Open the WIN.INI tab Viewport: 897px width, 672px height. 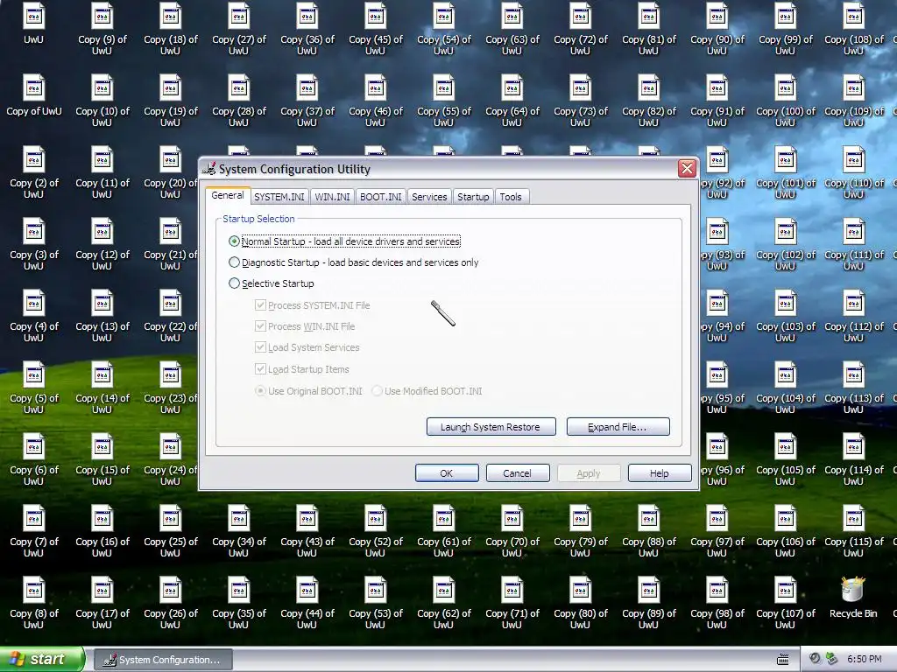point(332,197)
